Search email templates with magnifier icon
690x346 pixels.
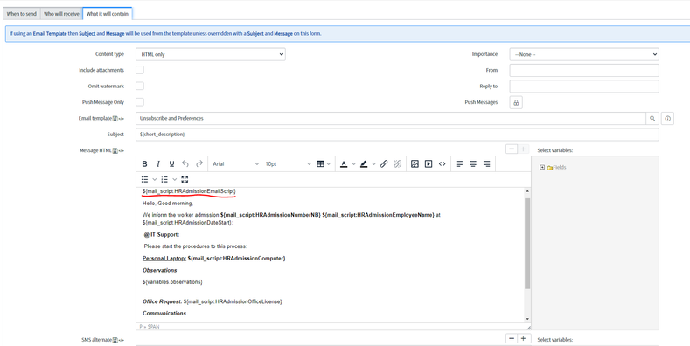652,118
